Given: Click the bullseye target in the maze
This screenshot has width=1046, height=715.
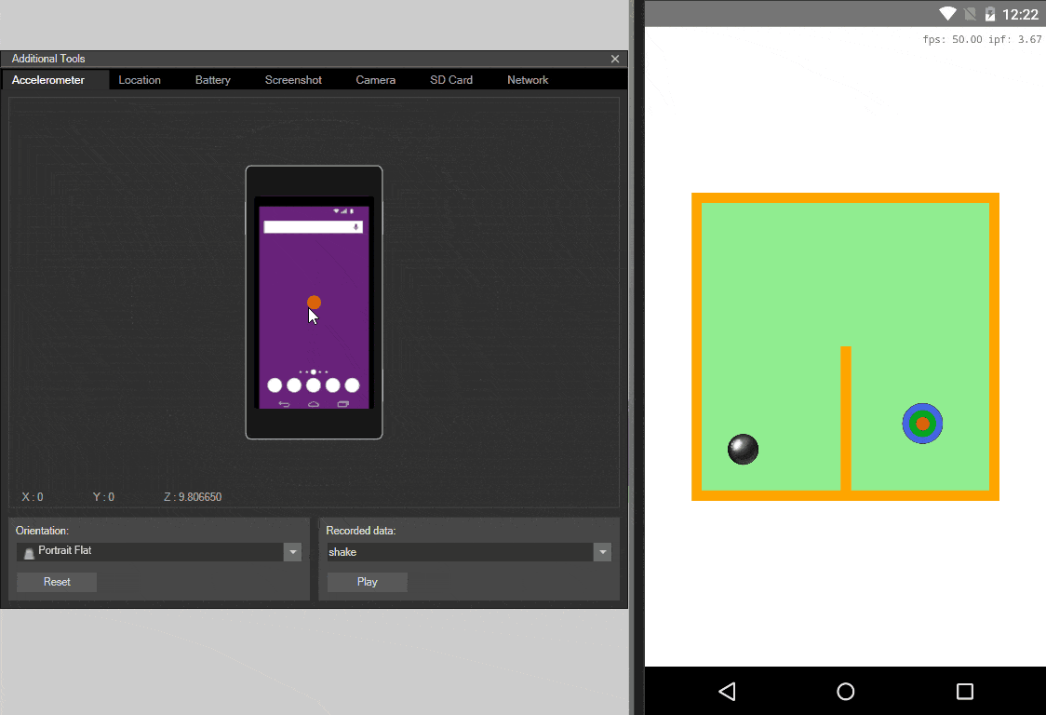Looking at the screenshot, I should click(x=922, y=424).
